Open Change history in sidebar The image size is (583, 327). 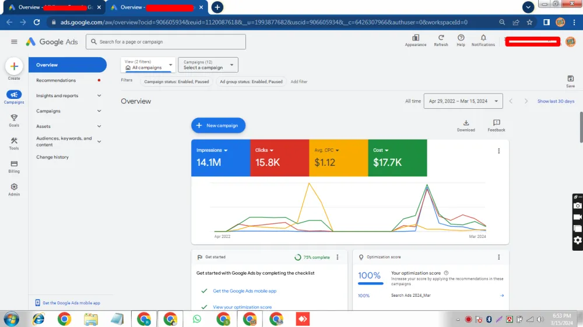pos(52,157)
